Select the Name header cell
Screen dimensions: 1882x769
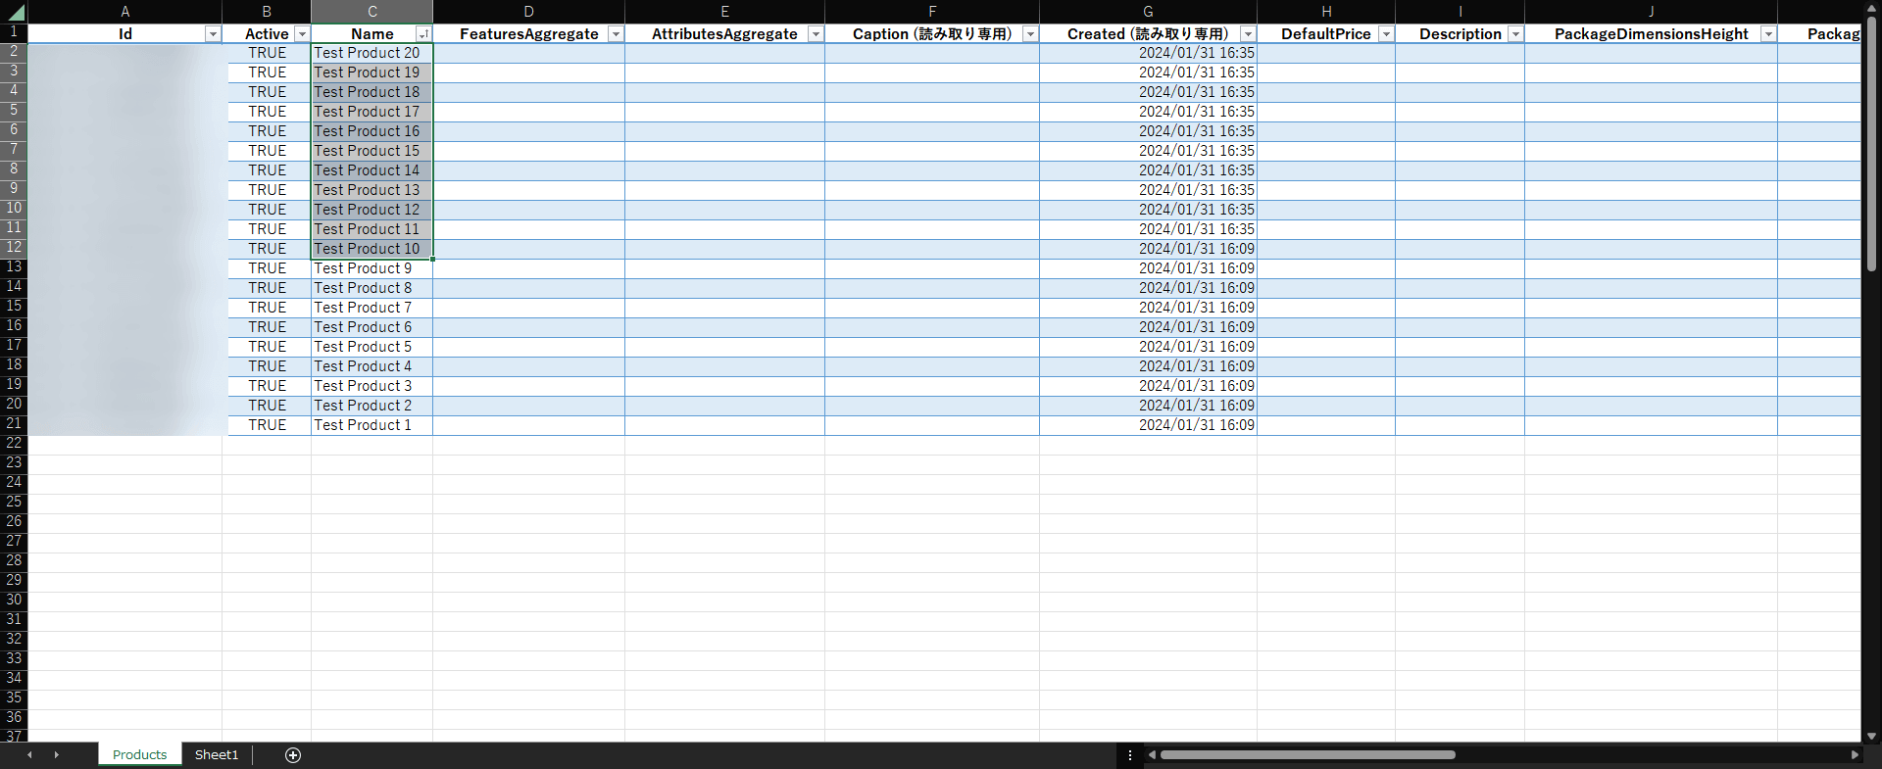coord(372,34)
